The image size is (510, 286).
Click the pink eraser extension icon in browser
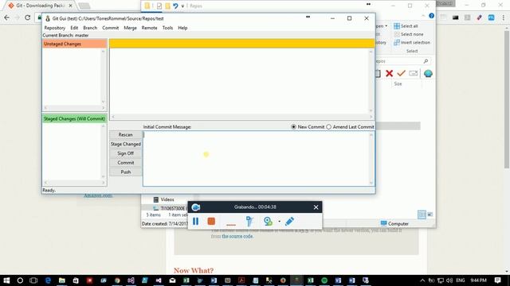coord(479,17)
